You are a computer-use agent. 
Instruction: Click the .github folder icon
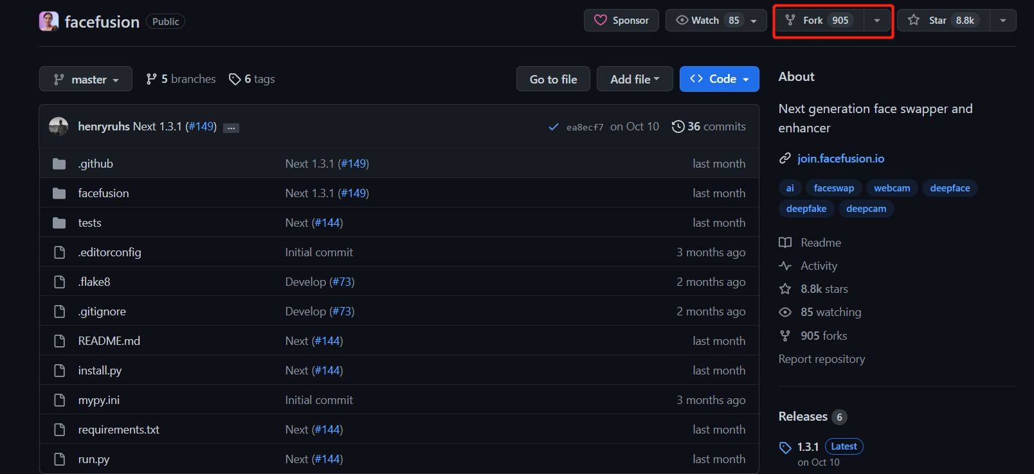click(59, 164)
